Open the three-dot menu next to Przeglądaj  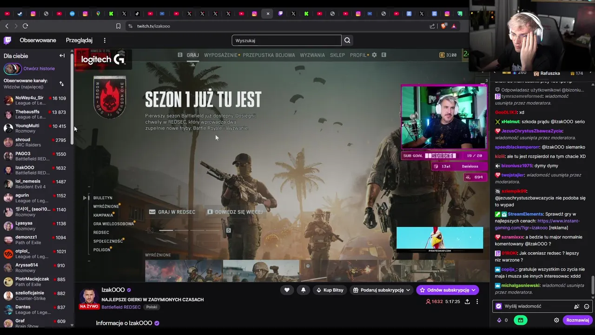[105, 40]
